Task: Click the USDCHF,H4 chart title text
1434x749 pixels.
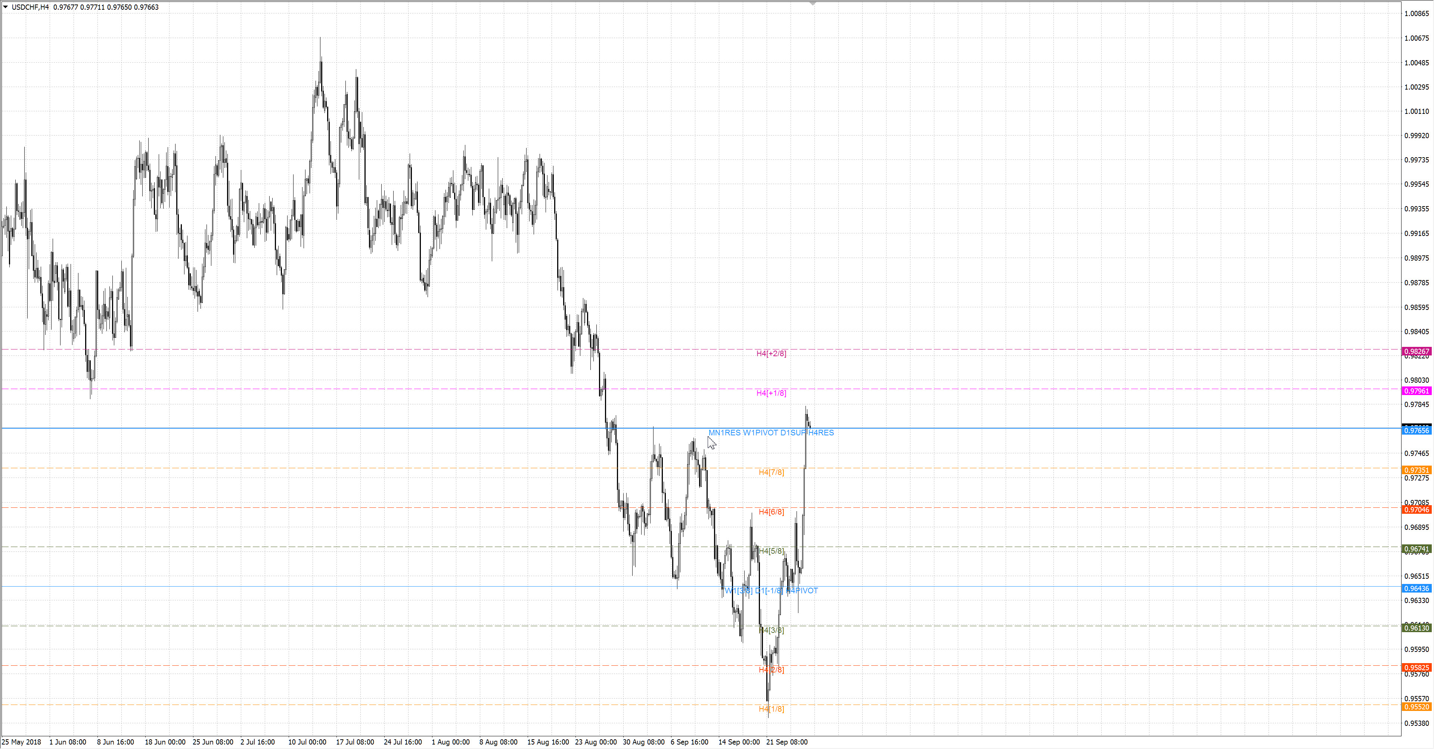Action: 30,7
